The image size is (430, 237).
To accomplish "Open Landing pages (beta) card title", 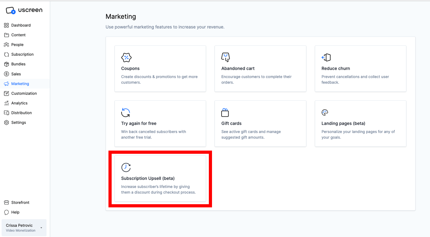I will coord(343,123).
